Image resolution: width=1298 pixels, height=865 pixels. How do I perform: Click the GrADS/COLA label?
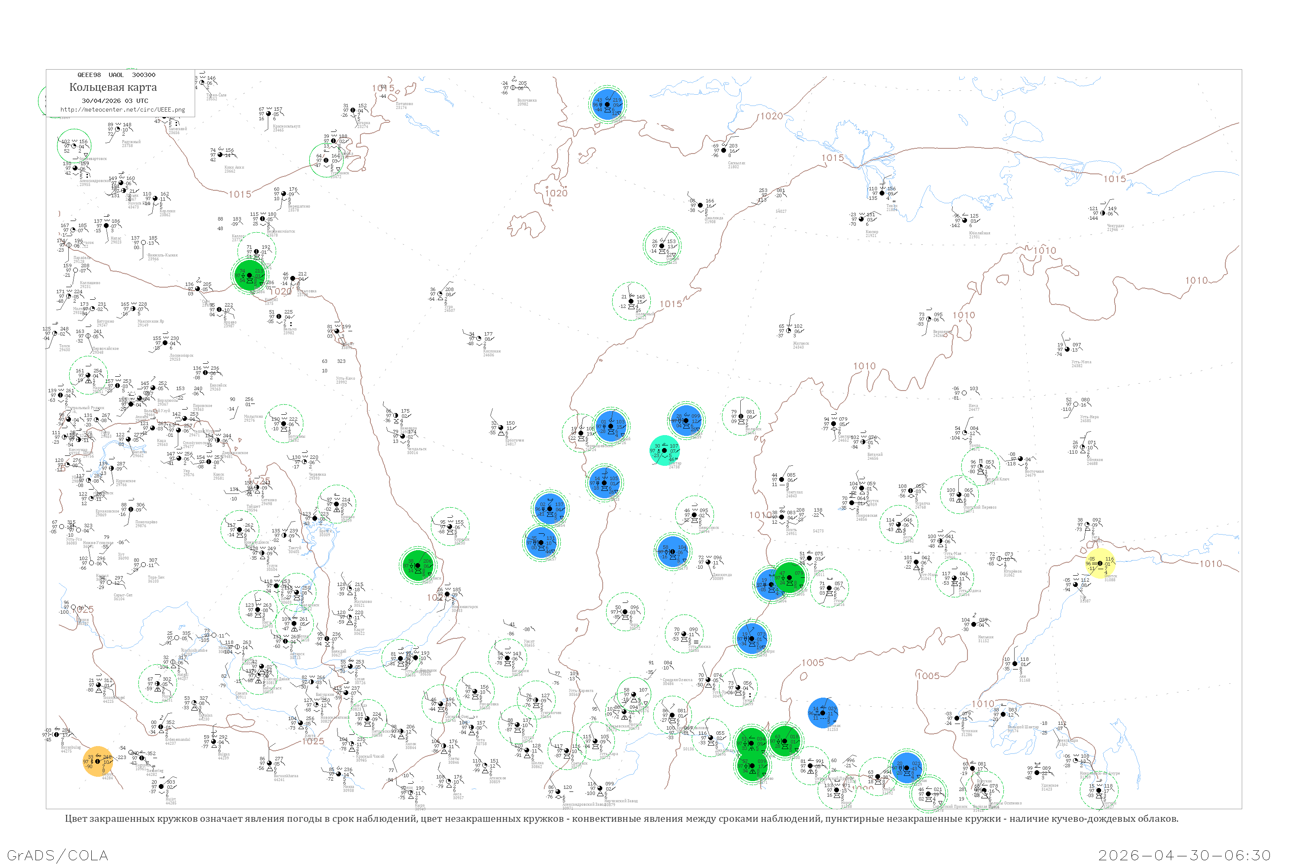pos(58,855)
